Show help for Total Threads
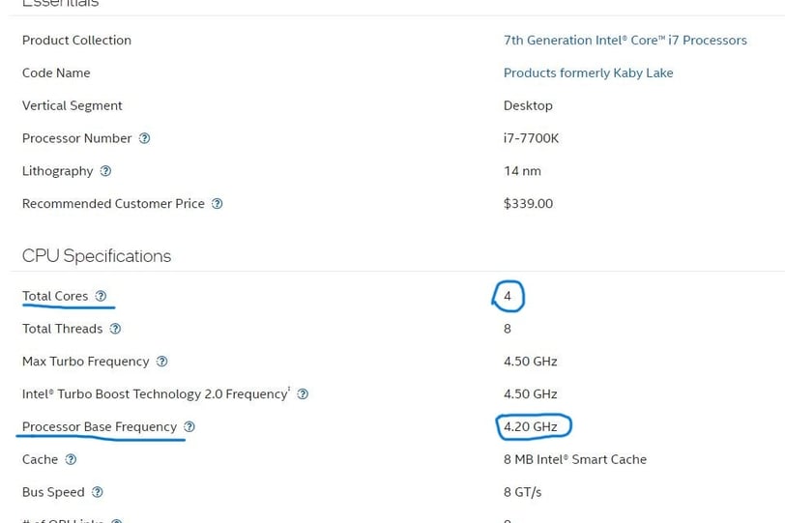 [115, 329]
